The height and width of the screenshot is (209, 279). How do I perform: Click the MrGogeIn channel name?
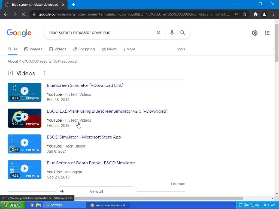[x=74, y=172]
